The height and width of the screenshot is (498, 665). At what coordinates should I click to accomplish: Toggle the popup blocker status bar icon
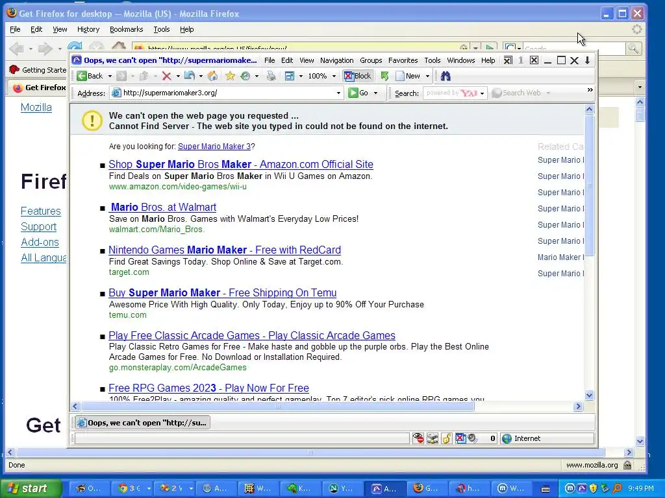tap(460, 438)
